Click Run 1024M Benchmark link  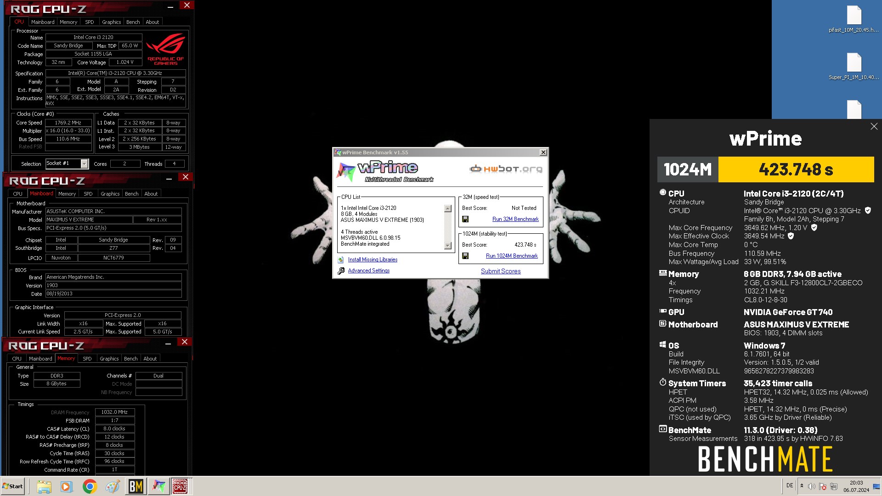coord(512,256)
